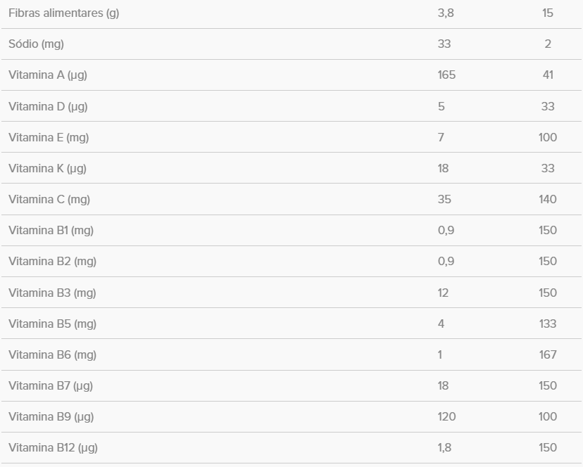583x467 pixels.
Task: Select the 167 value for Vitamina B6
Action: pyautogui.click(x=547, y=354)
